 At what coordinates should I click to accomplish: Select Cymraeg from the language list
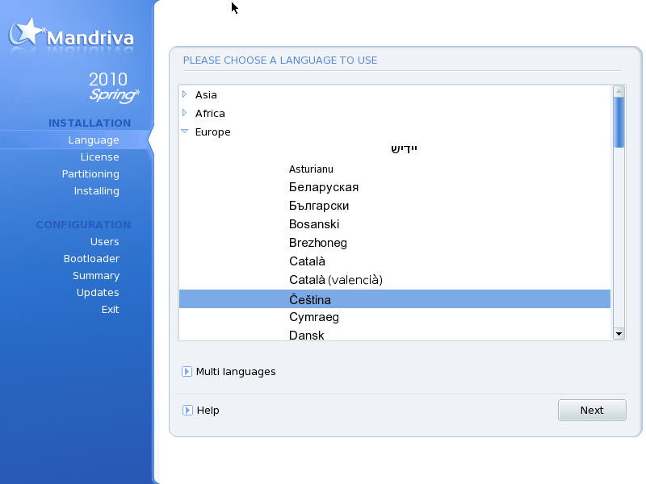[x=314, y=317]
